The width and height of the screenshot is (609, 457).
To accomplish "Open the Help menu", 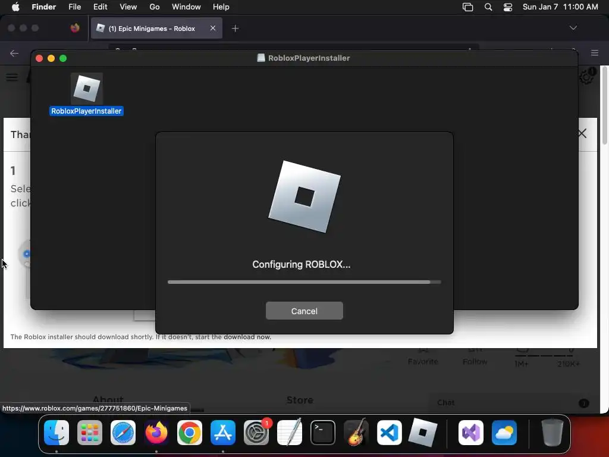I will pyautogui.click(x=221, y=7).
